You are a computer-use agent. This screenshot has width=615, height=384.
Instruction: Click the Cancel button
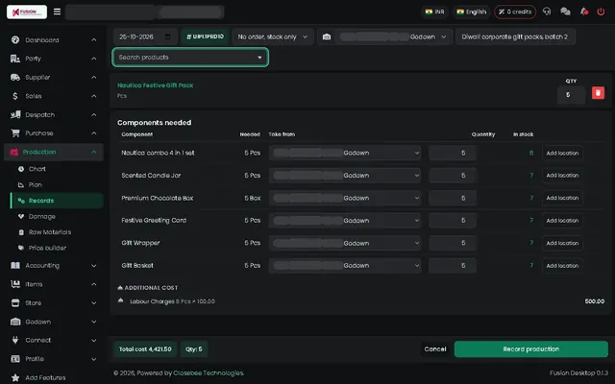(x=435, y=349)
